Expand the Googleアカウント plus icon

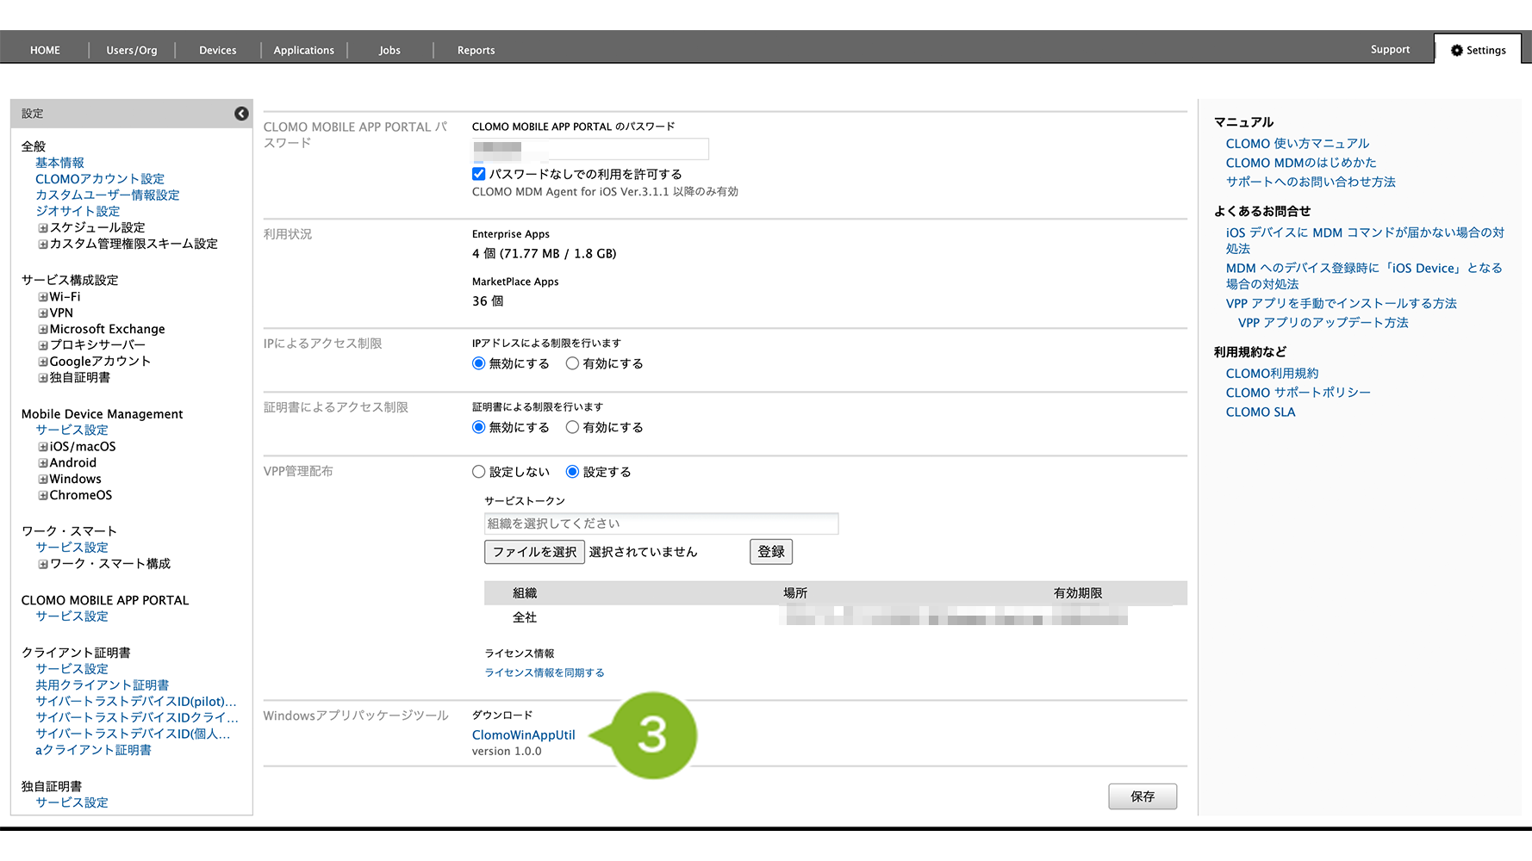tap(42, 362)
